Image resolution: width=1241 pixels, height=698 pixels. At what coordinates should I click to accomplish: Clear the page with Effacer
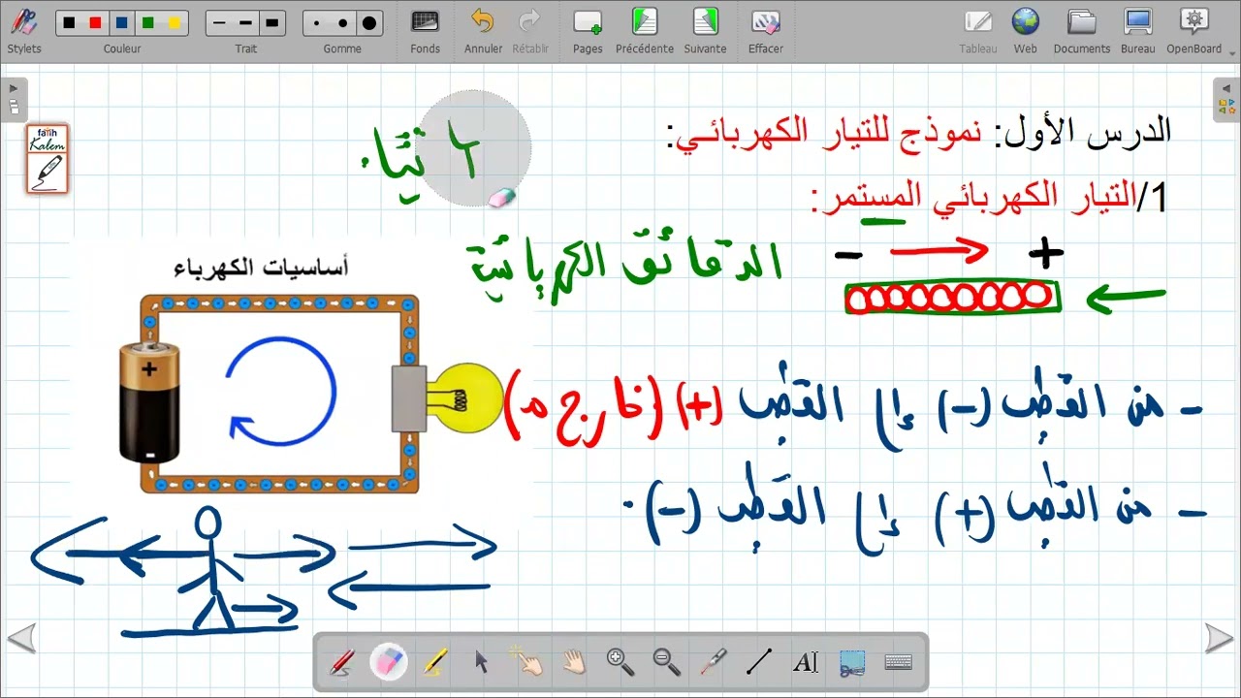pyautogui.click(x=765, y=30)
